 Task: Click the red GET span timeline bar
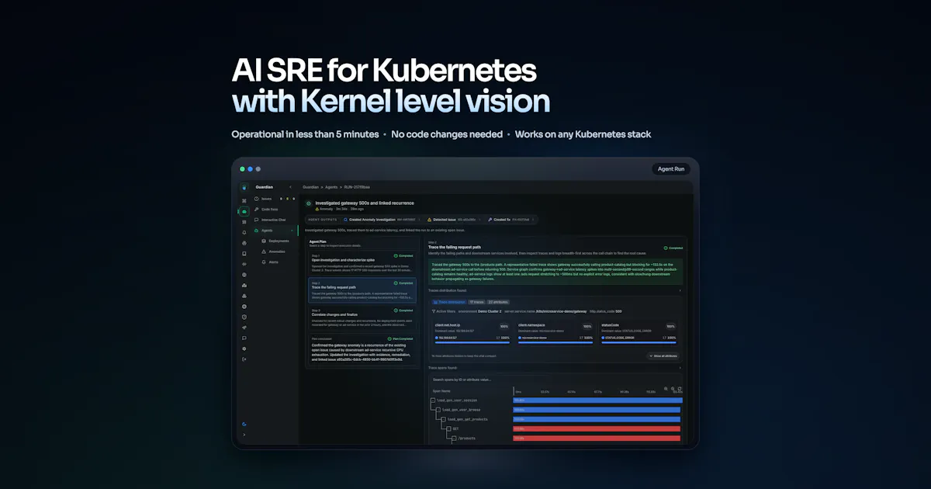tap(597, 428)
